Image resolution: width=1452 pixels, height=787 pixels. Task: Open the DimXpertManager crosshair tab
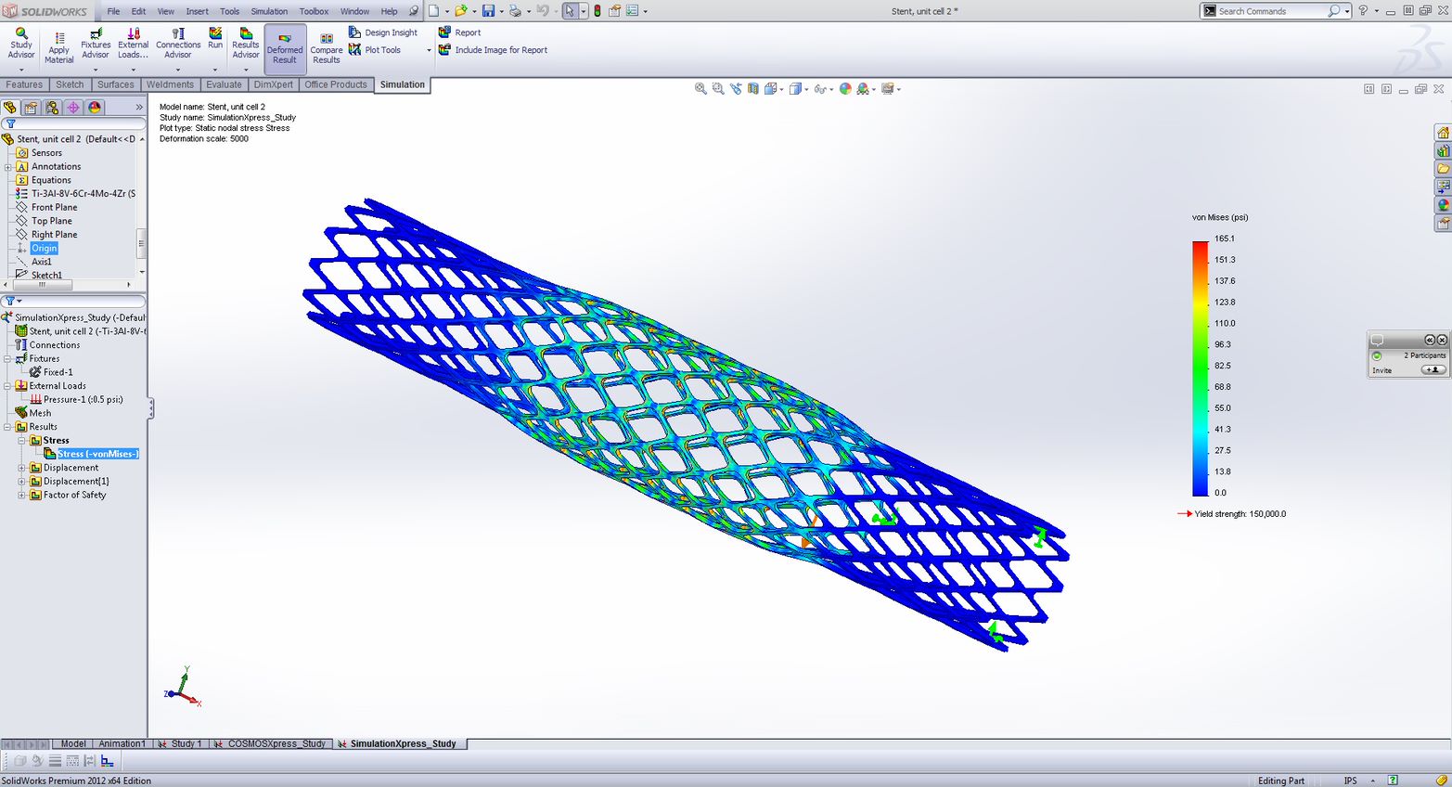coord(73,108)
